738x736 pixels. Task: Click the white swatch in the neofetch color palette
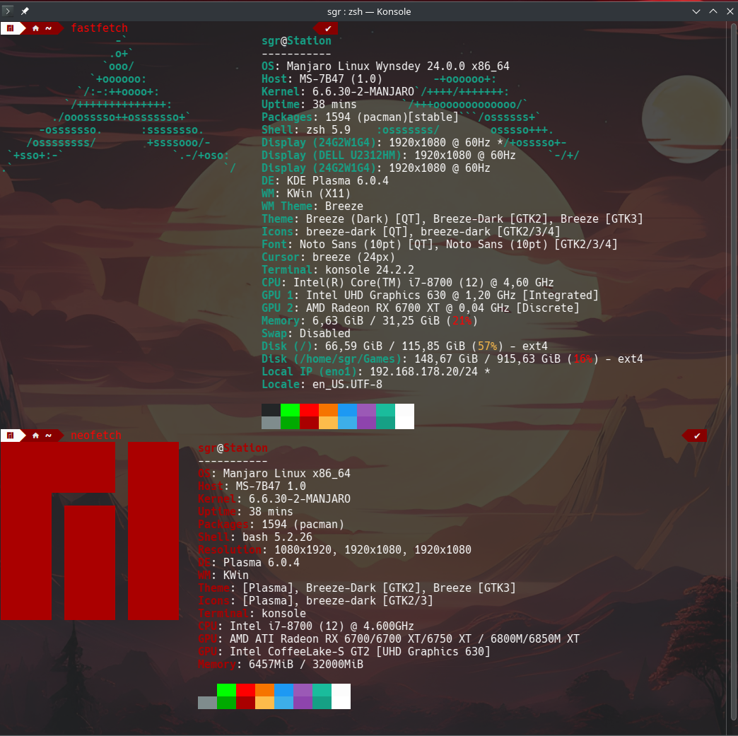point(340,696)
